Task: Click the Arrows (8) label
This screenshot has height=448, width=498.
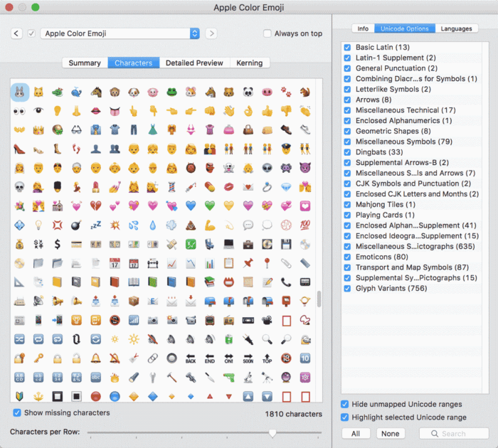Action: click(373, 100)
